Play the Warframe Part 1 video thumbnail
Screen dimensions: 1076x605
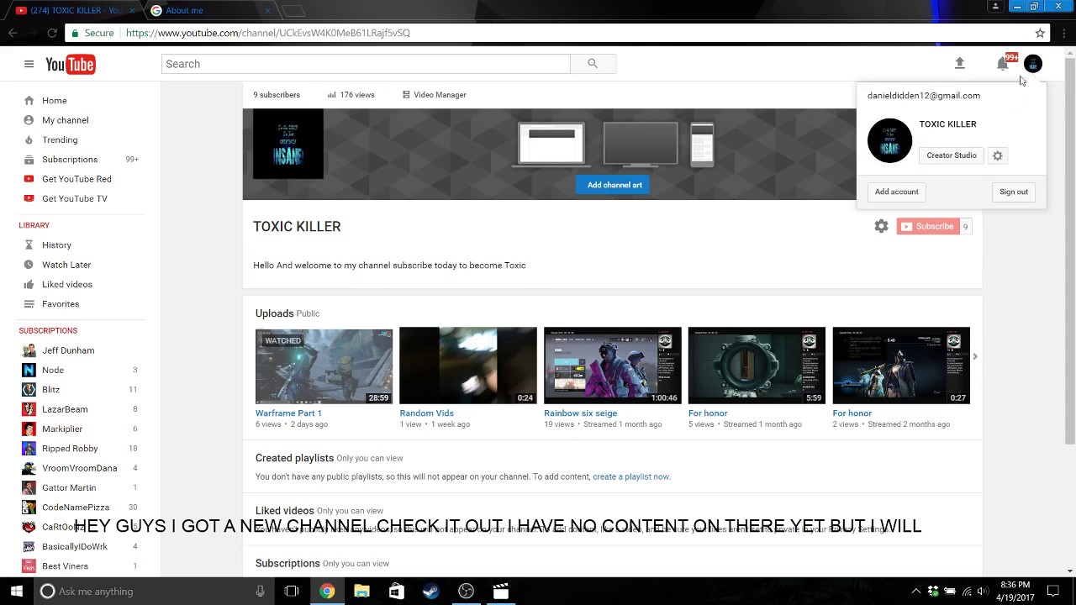point(324,366)
